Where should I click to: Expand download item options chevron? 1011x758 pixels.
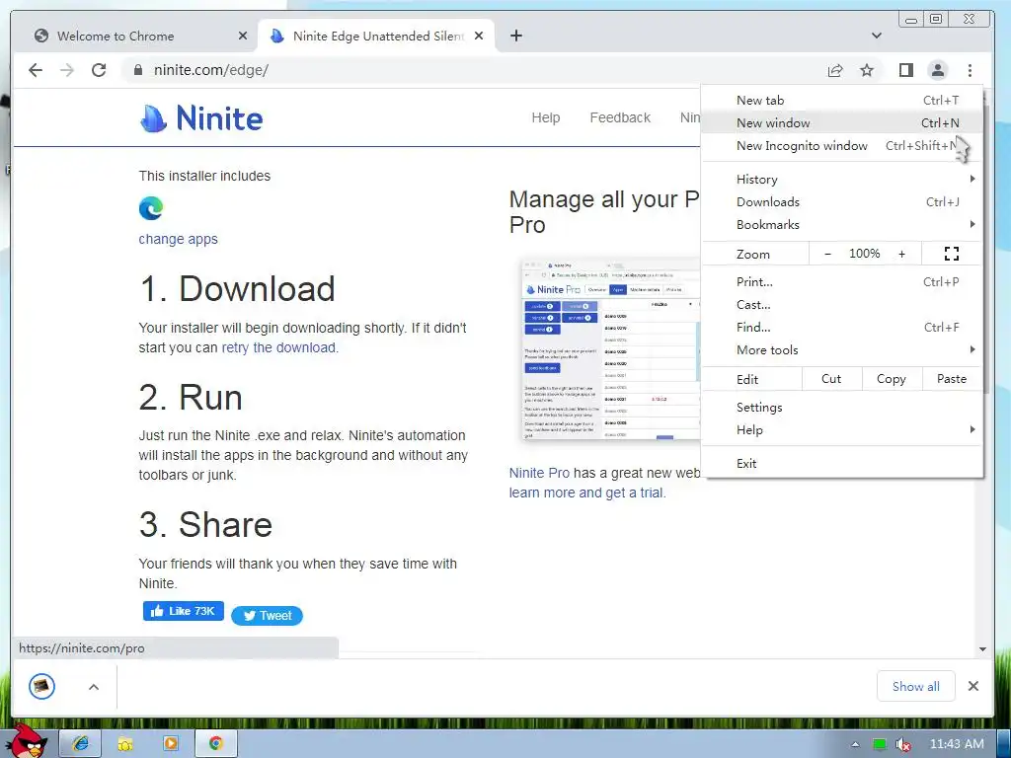[94, 687]
